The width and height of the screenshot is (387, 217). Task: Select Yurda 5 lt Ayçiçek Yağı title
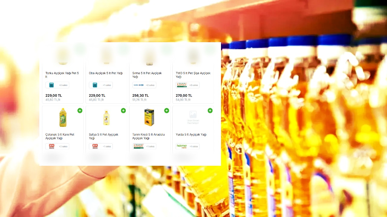(191, 135)
